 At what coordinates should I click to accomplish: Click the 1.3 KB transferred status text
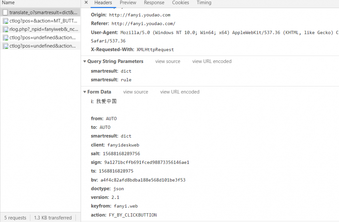[53, 218]
